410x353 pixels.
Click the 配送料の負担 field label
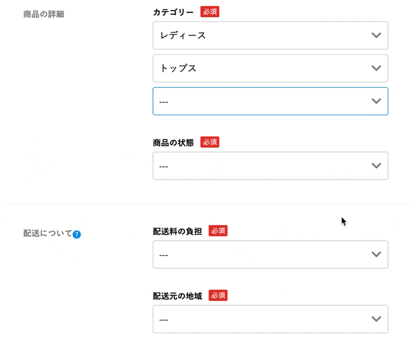(x=177, y=231)
